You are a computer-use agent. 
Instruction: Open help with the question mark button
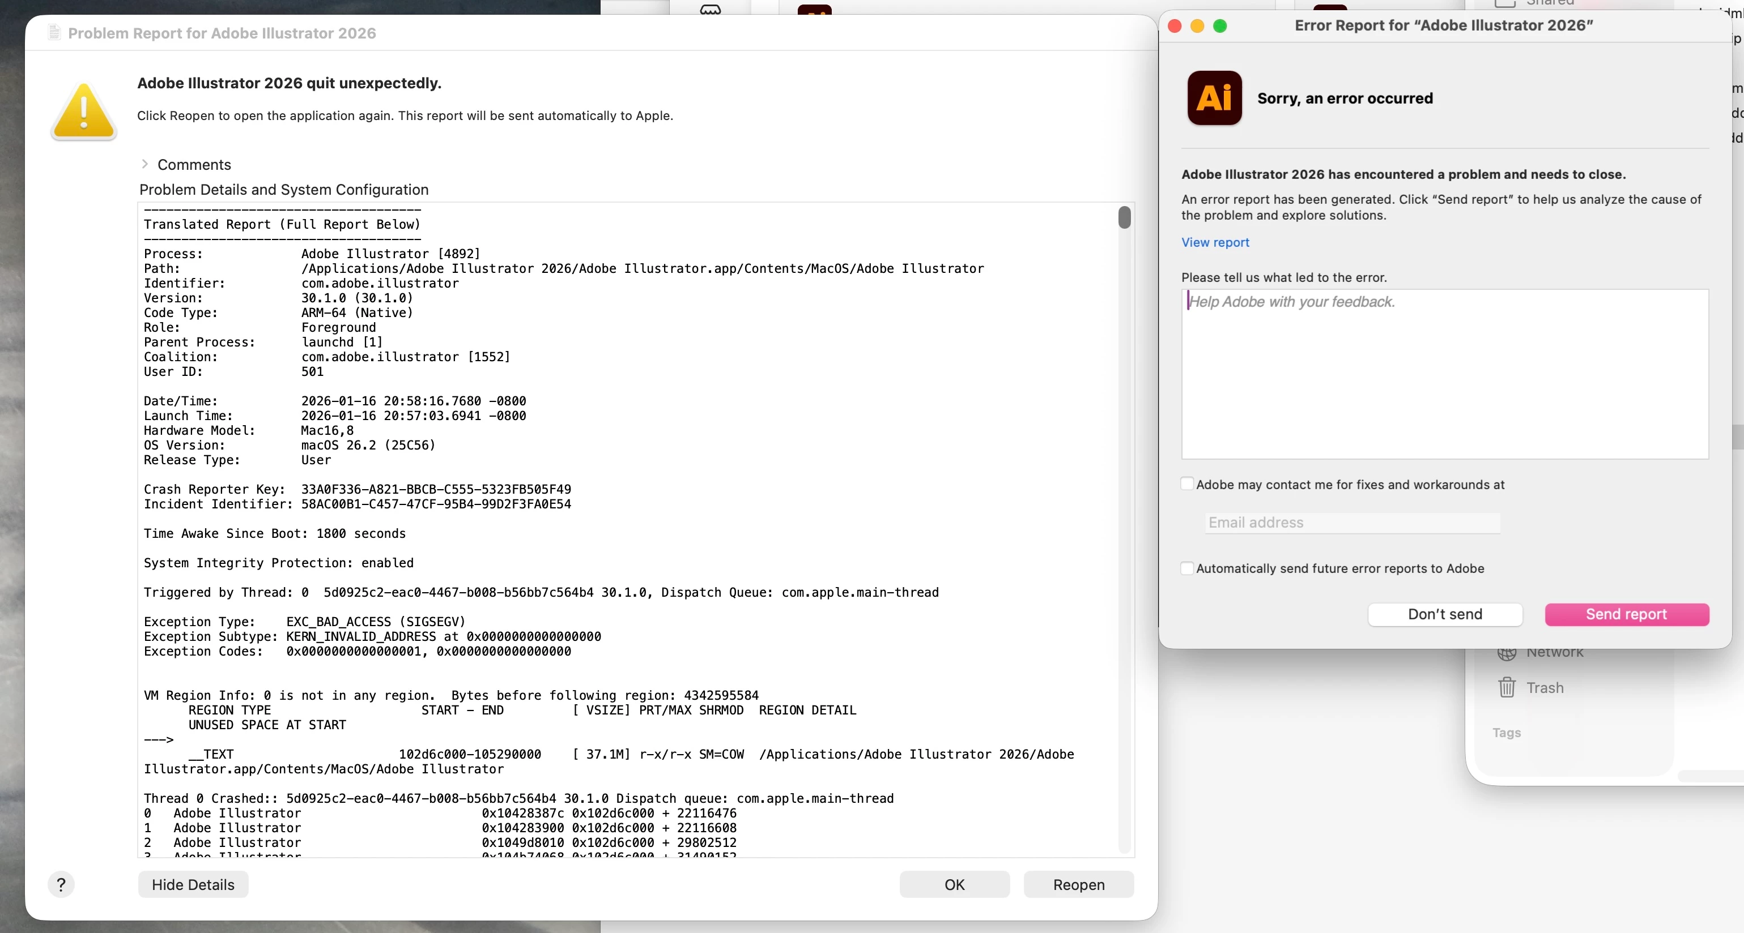(61, 884)
